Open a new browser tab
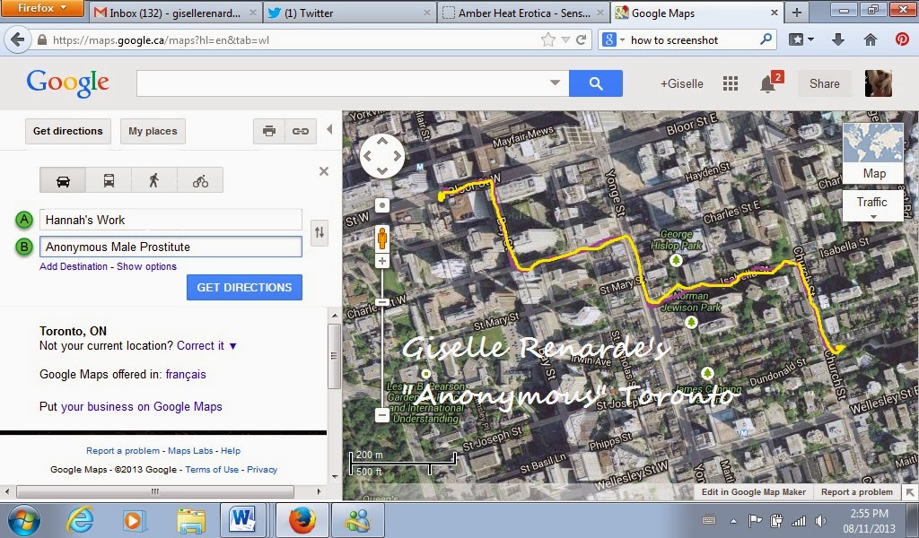Viewport: 919px width, 538px height. pyautogui.click(x=797, y=13)
